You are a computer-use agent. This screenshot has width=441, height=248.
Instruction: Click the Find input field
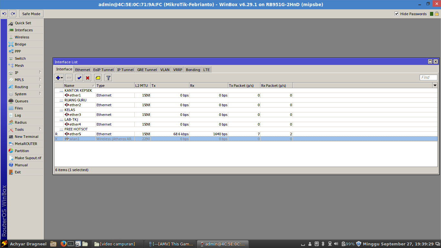tap(428, 77)
